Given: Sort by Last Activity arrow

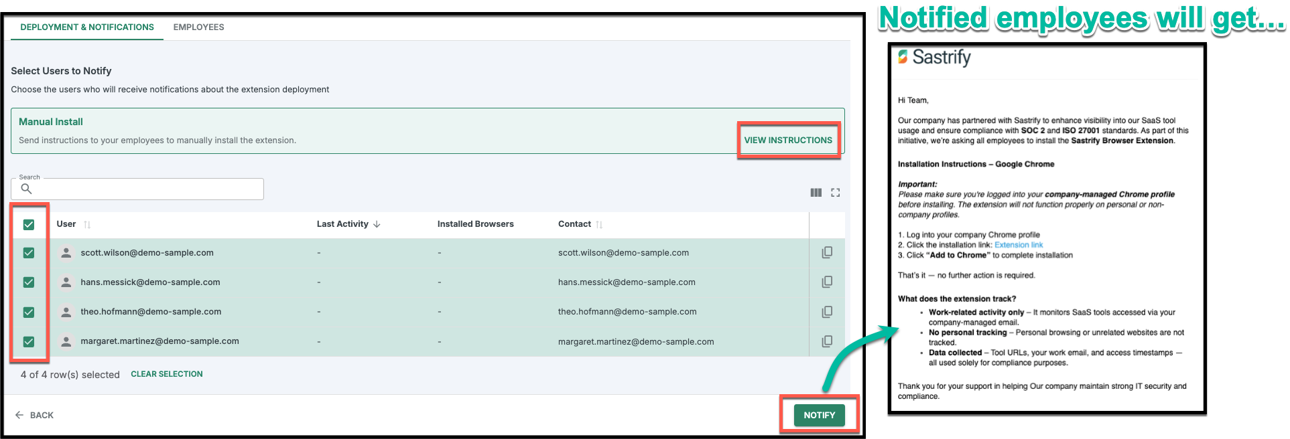Looking at the screenshot, I should [x=377, y=224].
